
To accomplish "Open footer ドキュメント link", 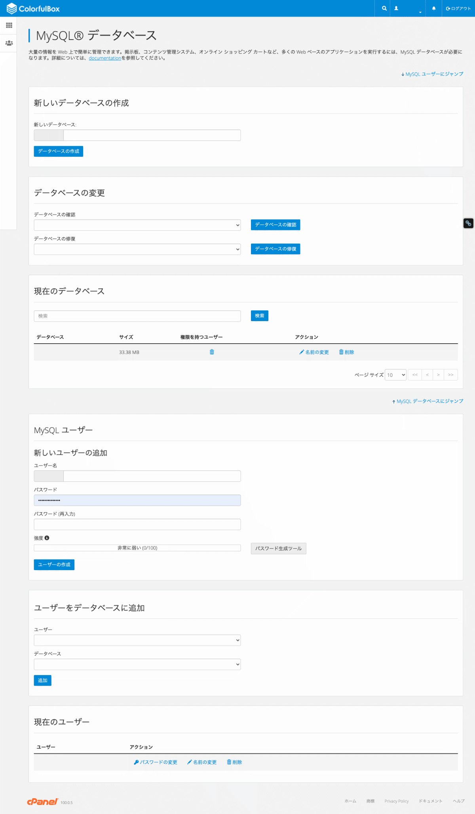I will (x=431, y=801).
